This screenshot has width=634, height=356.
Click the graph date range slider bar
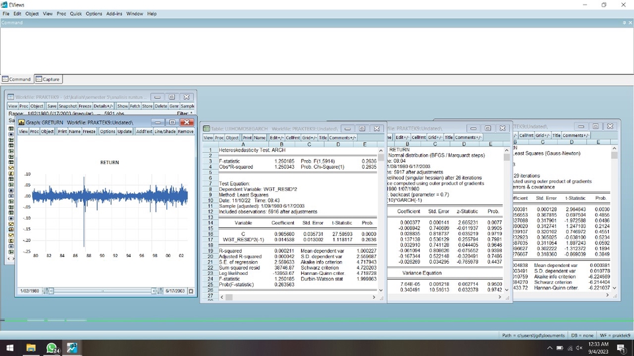[x=102, y=291]
